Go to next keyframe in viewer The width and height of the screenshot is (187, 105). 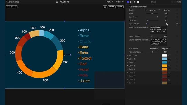point(15,7)
